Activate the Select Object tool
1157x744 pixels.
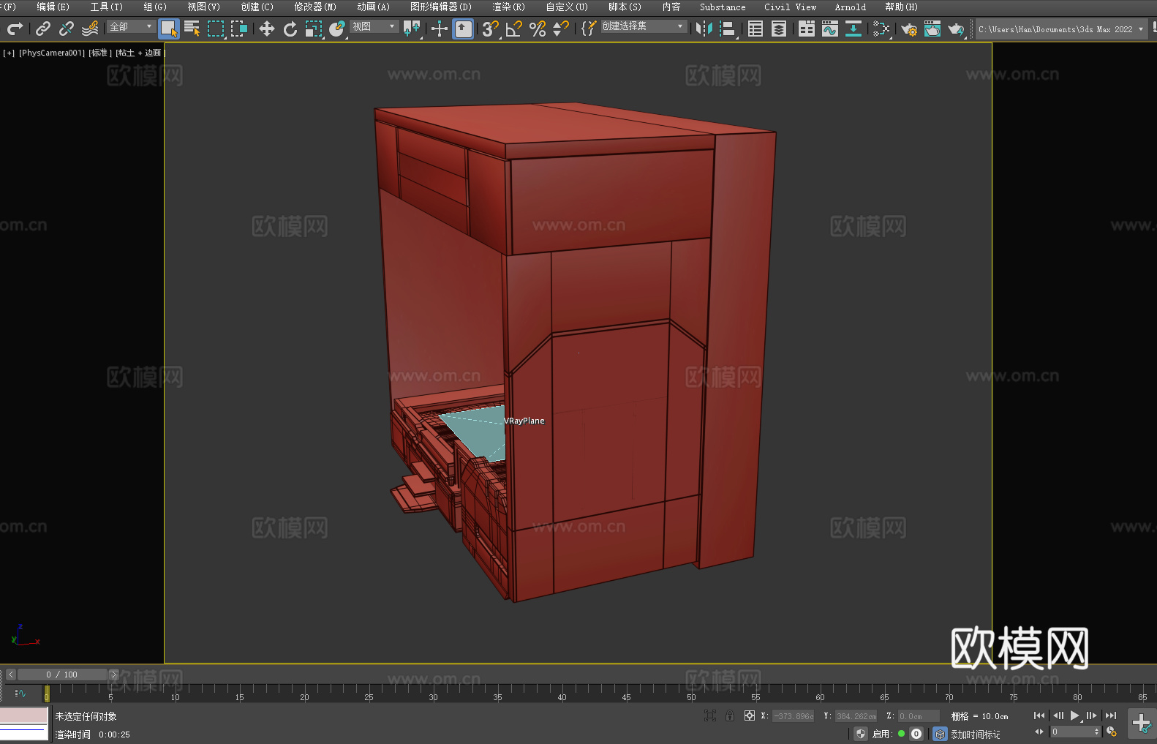169,29
